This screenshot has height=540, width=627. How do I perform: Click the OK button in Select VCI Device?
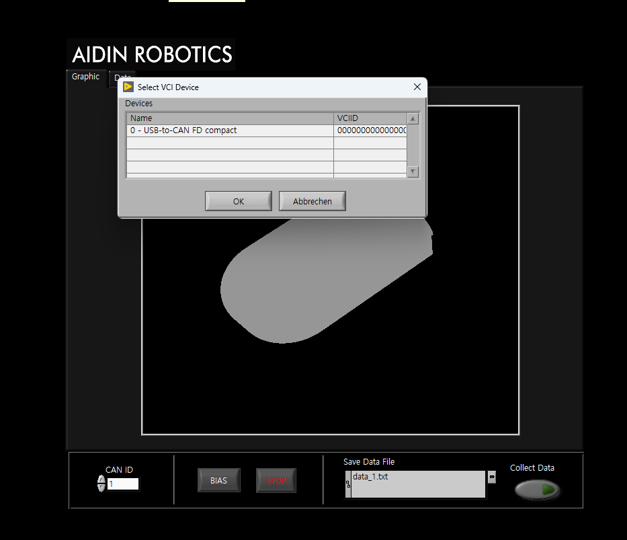pyautogui.click(x=239, y=201)
